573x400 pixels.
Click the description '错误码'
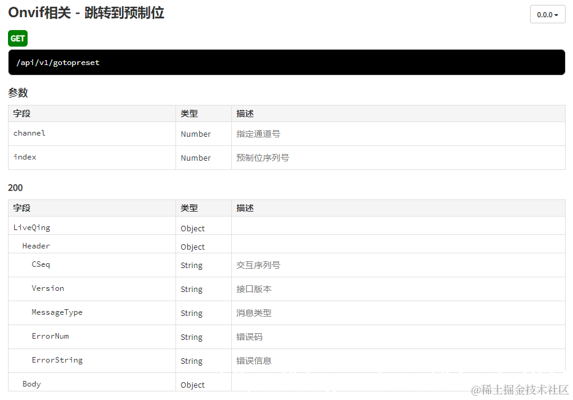pos(249,337)
